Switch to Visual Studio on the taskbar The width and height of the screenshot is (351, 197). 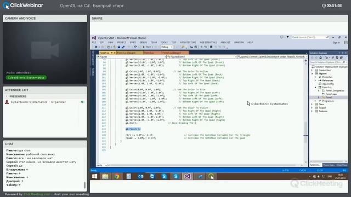[188, 176]
